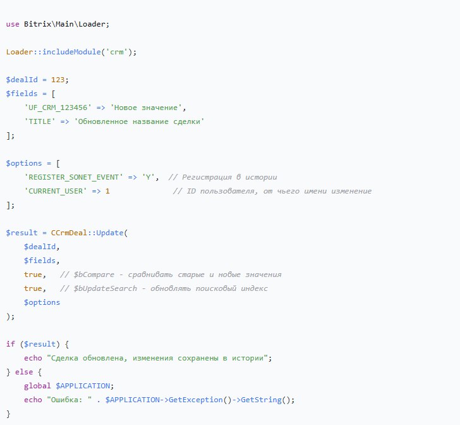Viewport: 460px width, 425px height.
Task: Click the comment about ID пользователя
Action: click(272, 191)
